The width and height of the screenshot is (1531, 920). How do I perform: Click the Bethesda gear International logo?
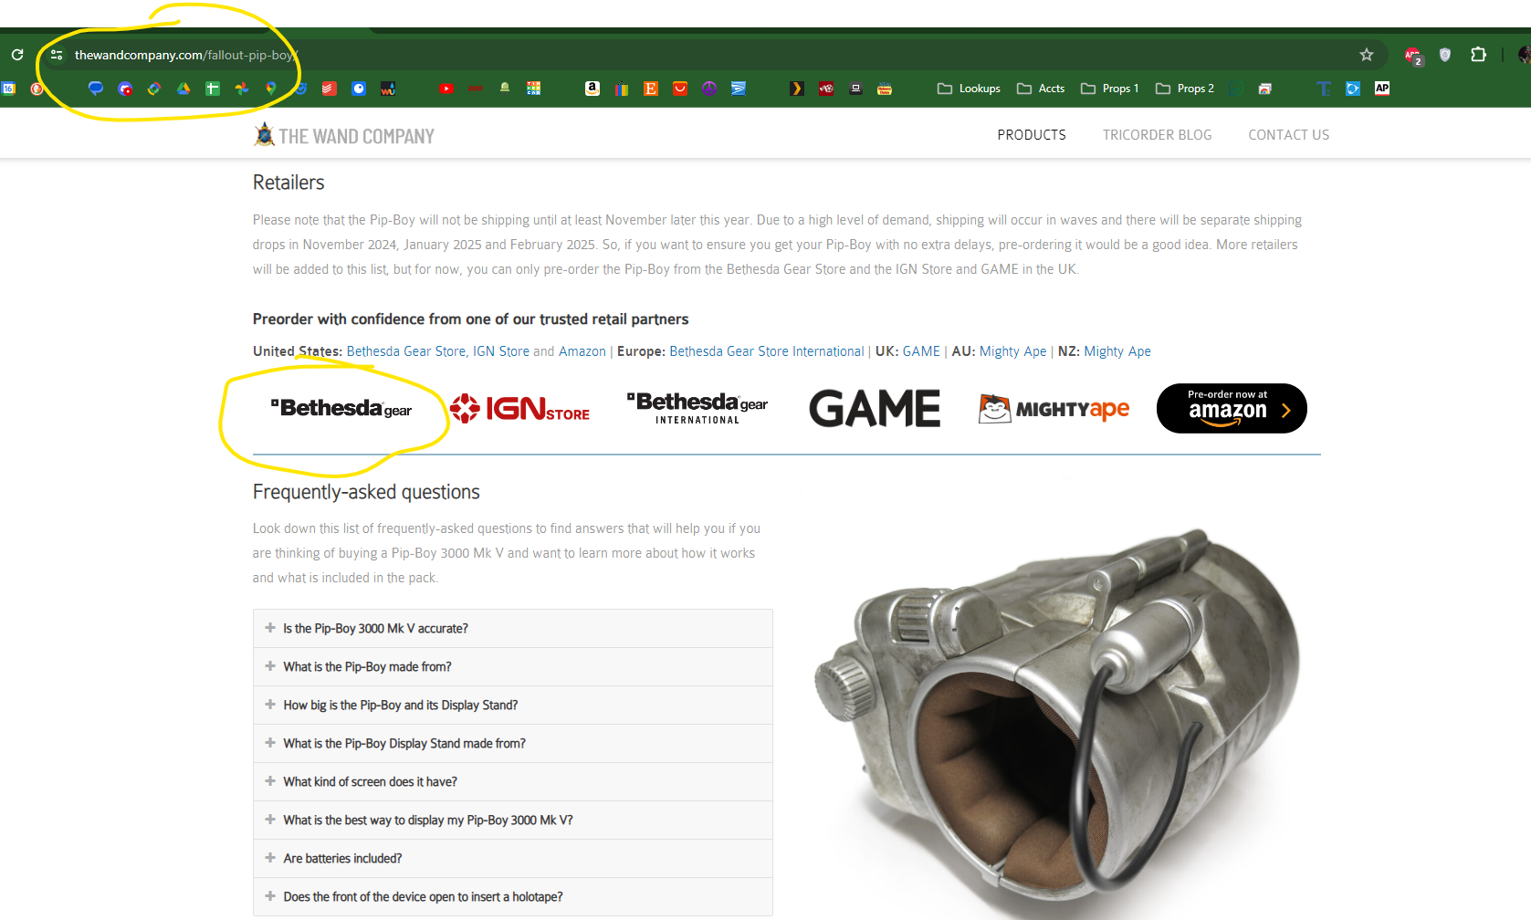(x=697, y=408)
